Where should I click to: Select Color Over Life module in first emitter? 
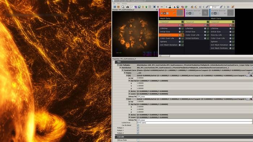pyautogui.click(x=172, y=39)
